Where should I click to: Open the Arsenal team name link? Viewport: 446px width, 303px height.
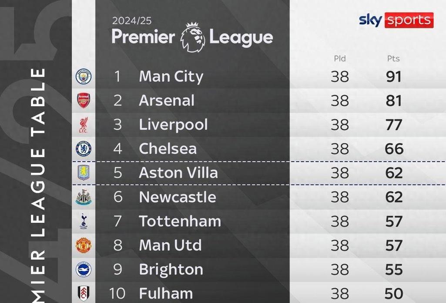(167, 101)
